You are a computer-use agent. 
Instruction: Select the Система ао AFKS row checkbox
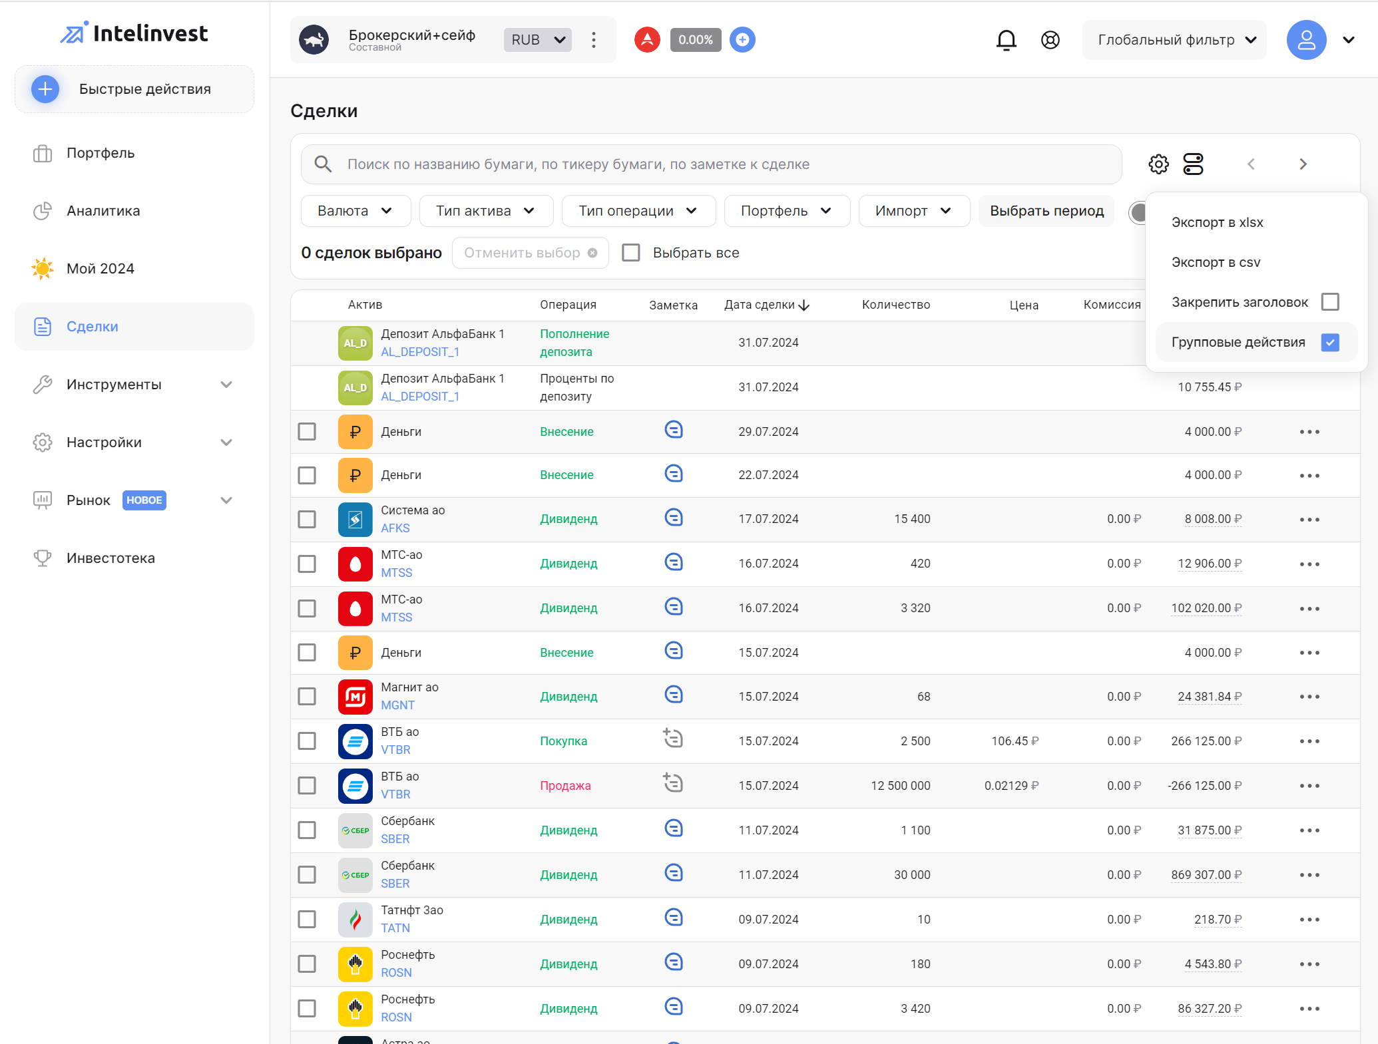pyautogui.click(x=307, y=520)
